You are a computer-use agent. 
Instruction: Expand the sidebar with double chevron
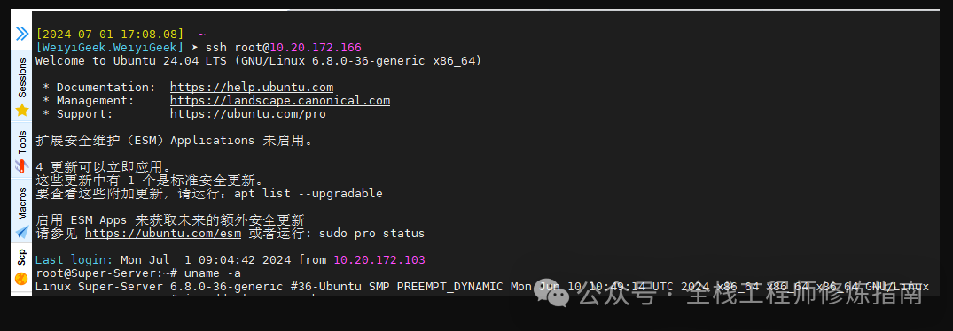22,34
